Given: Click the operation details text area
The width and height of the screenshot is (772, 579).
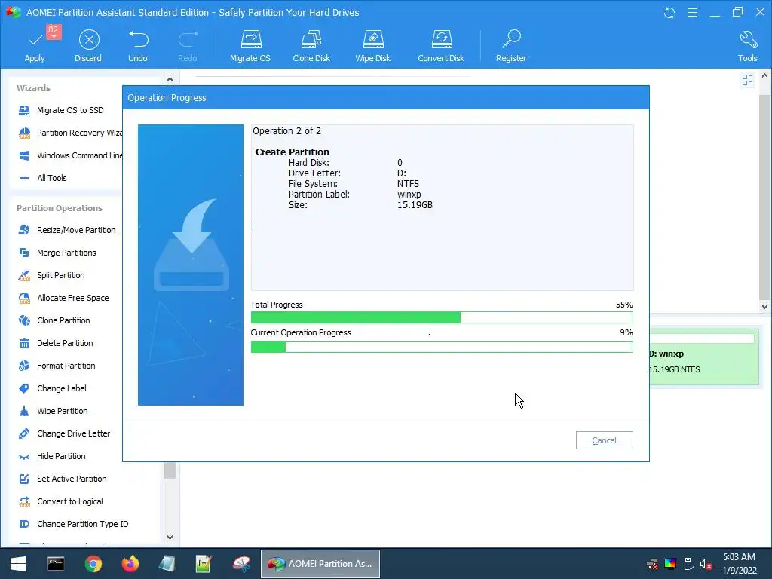Looking at the screenshot, I should 442,207.
